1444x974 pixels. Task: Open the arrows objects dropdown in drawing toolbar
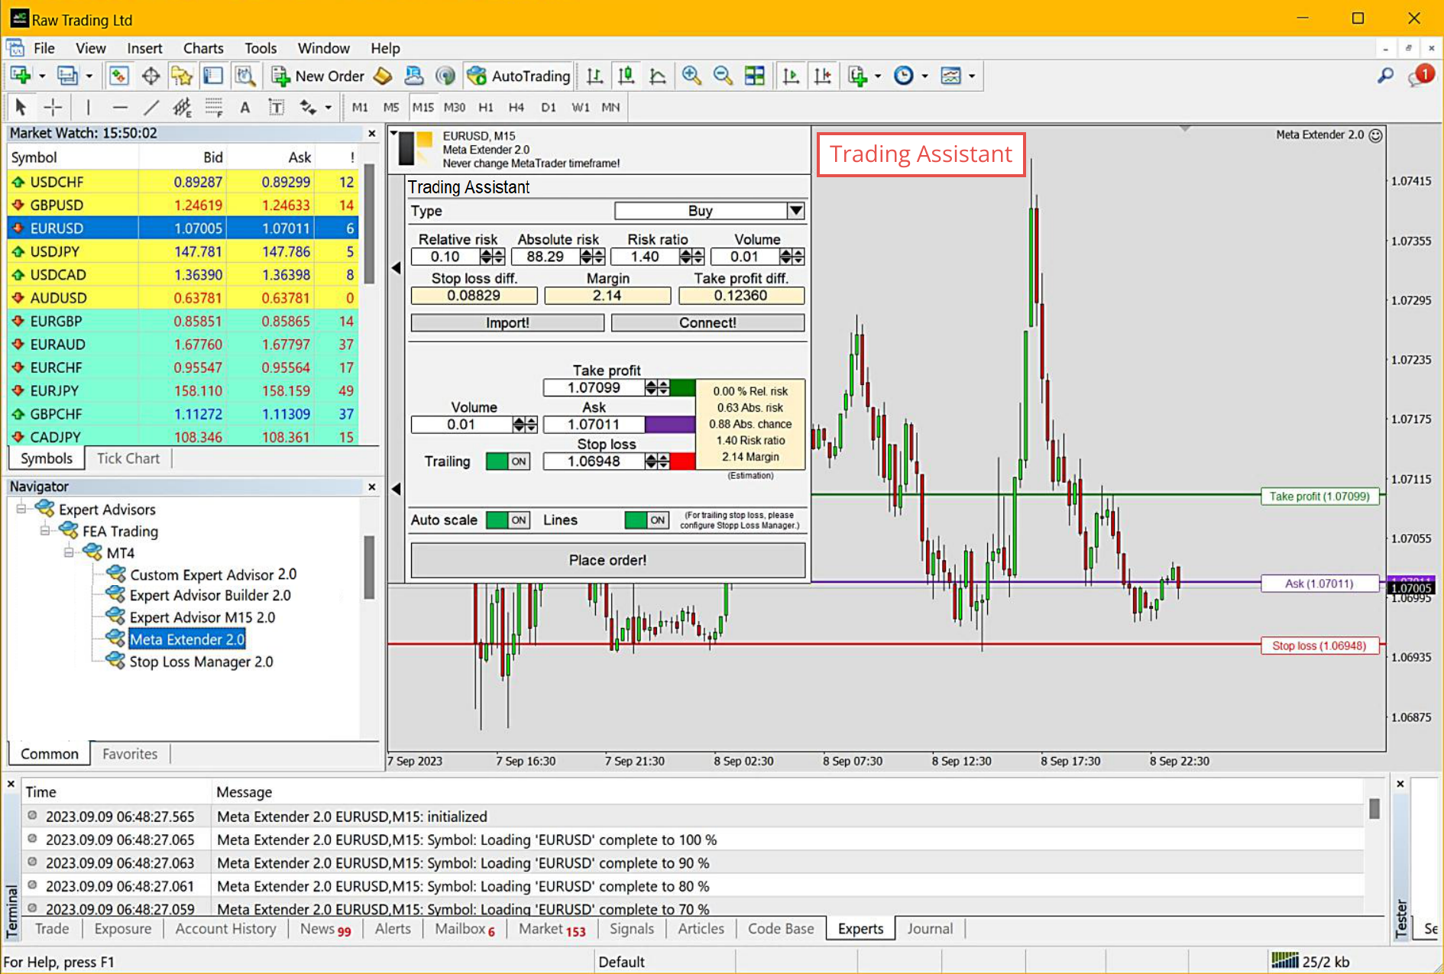[329, 107]
